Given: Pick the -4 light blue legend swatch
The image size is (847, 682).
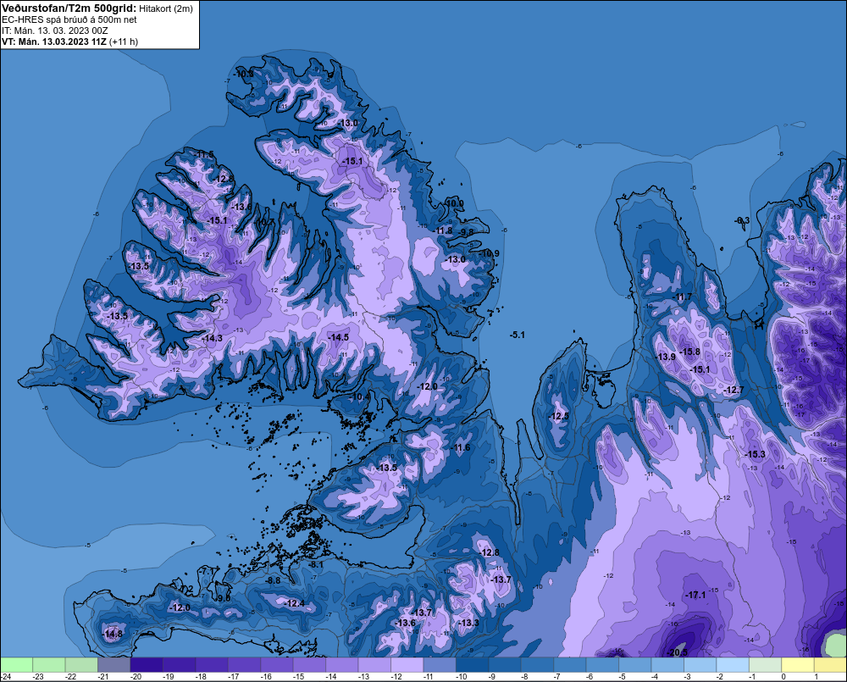Looking at the screenshot, I should tap(667, 664).
